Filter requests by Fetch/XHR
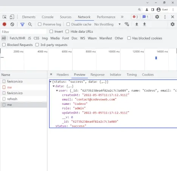The width and height of the screenshot is (177, 171). coord(17,38)
